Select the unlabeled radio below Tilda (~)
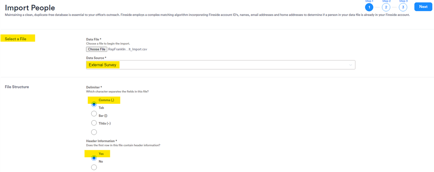This screenshot has width=434, height=172. coord(94,132)
